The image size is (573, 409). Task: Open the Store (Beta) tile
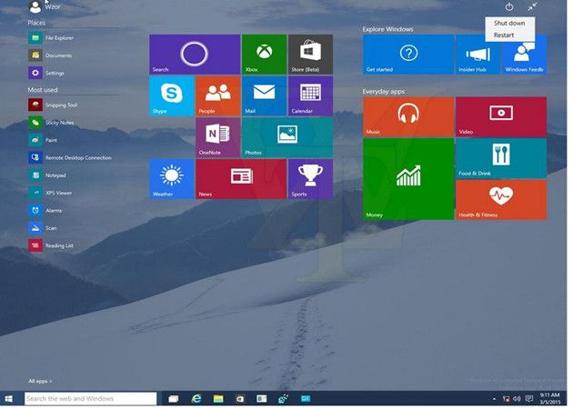[310, 55]
